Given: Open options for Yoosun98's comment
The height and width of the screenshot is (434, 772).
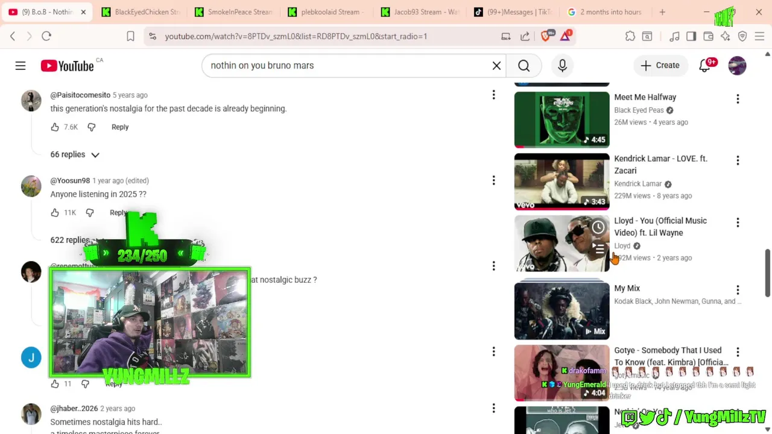Looking at the screenshot, I should 493,180.
